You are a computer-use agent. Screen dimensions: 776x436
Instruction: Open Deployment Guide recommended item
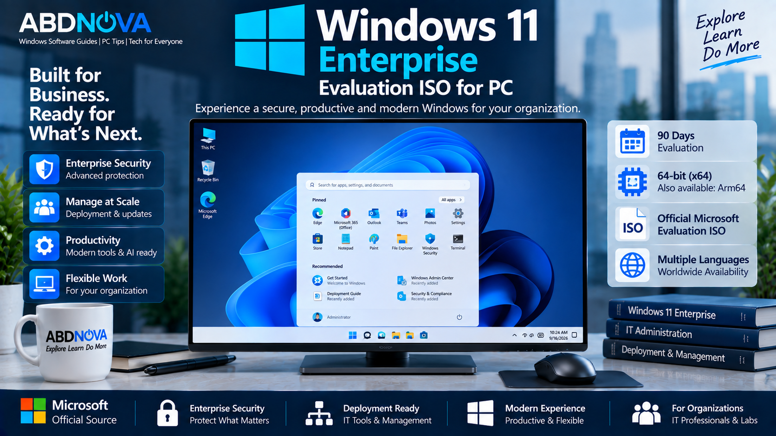coord(337,296)
